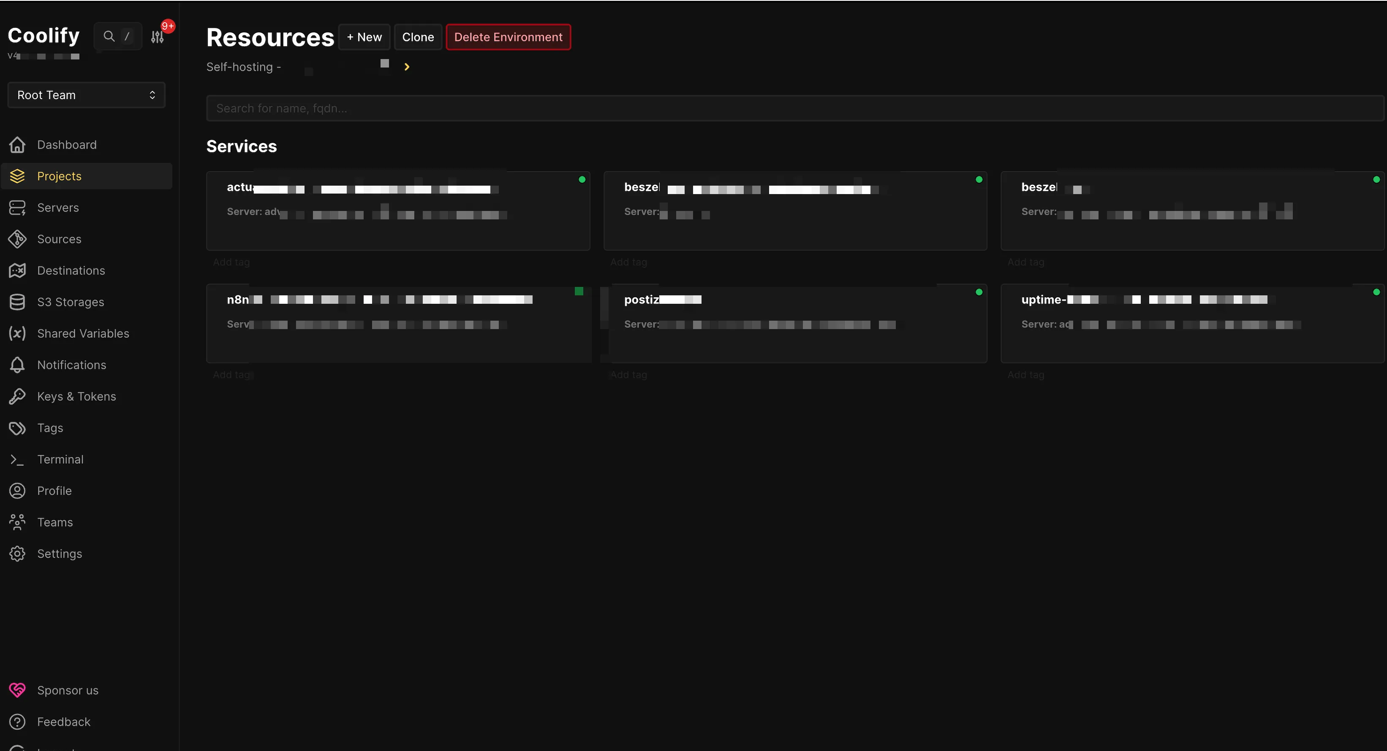Open the Destinations section

71,270
